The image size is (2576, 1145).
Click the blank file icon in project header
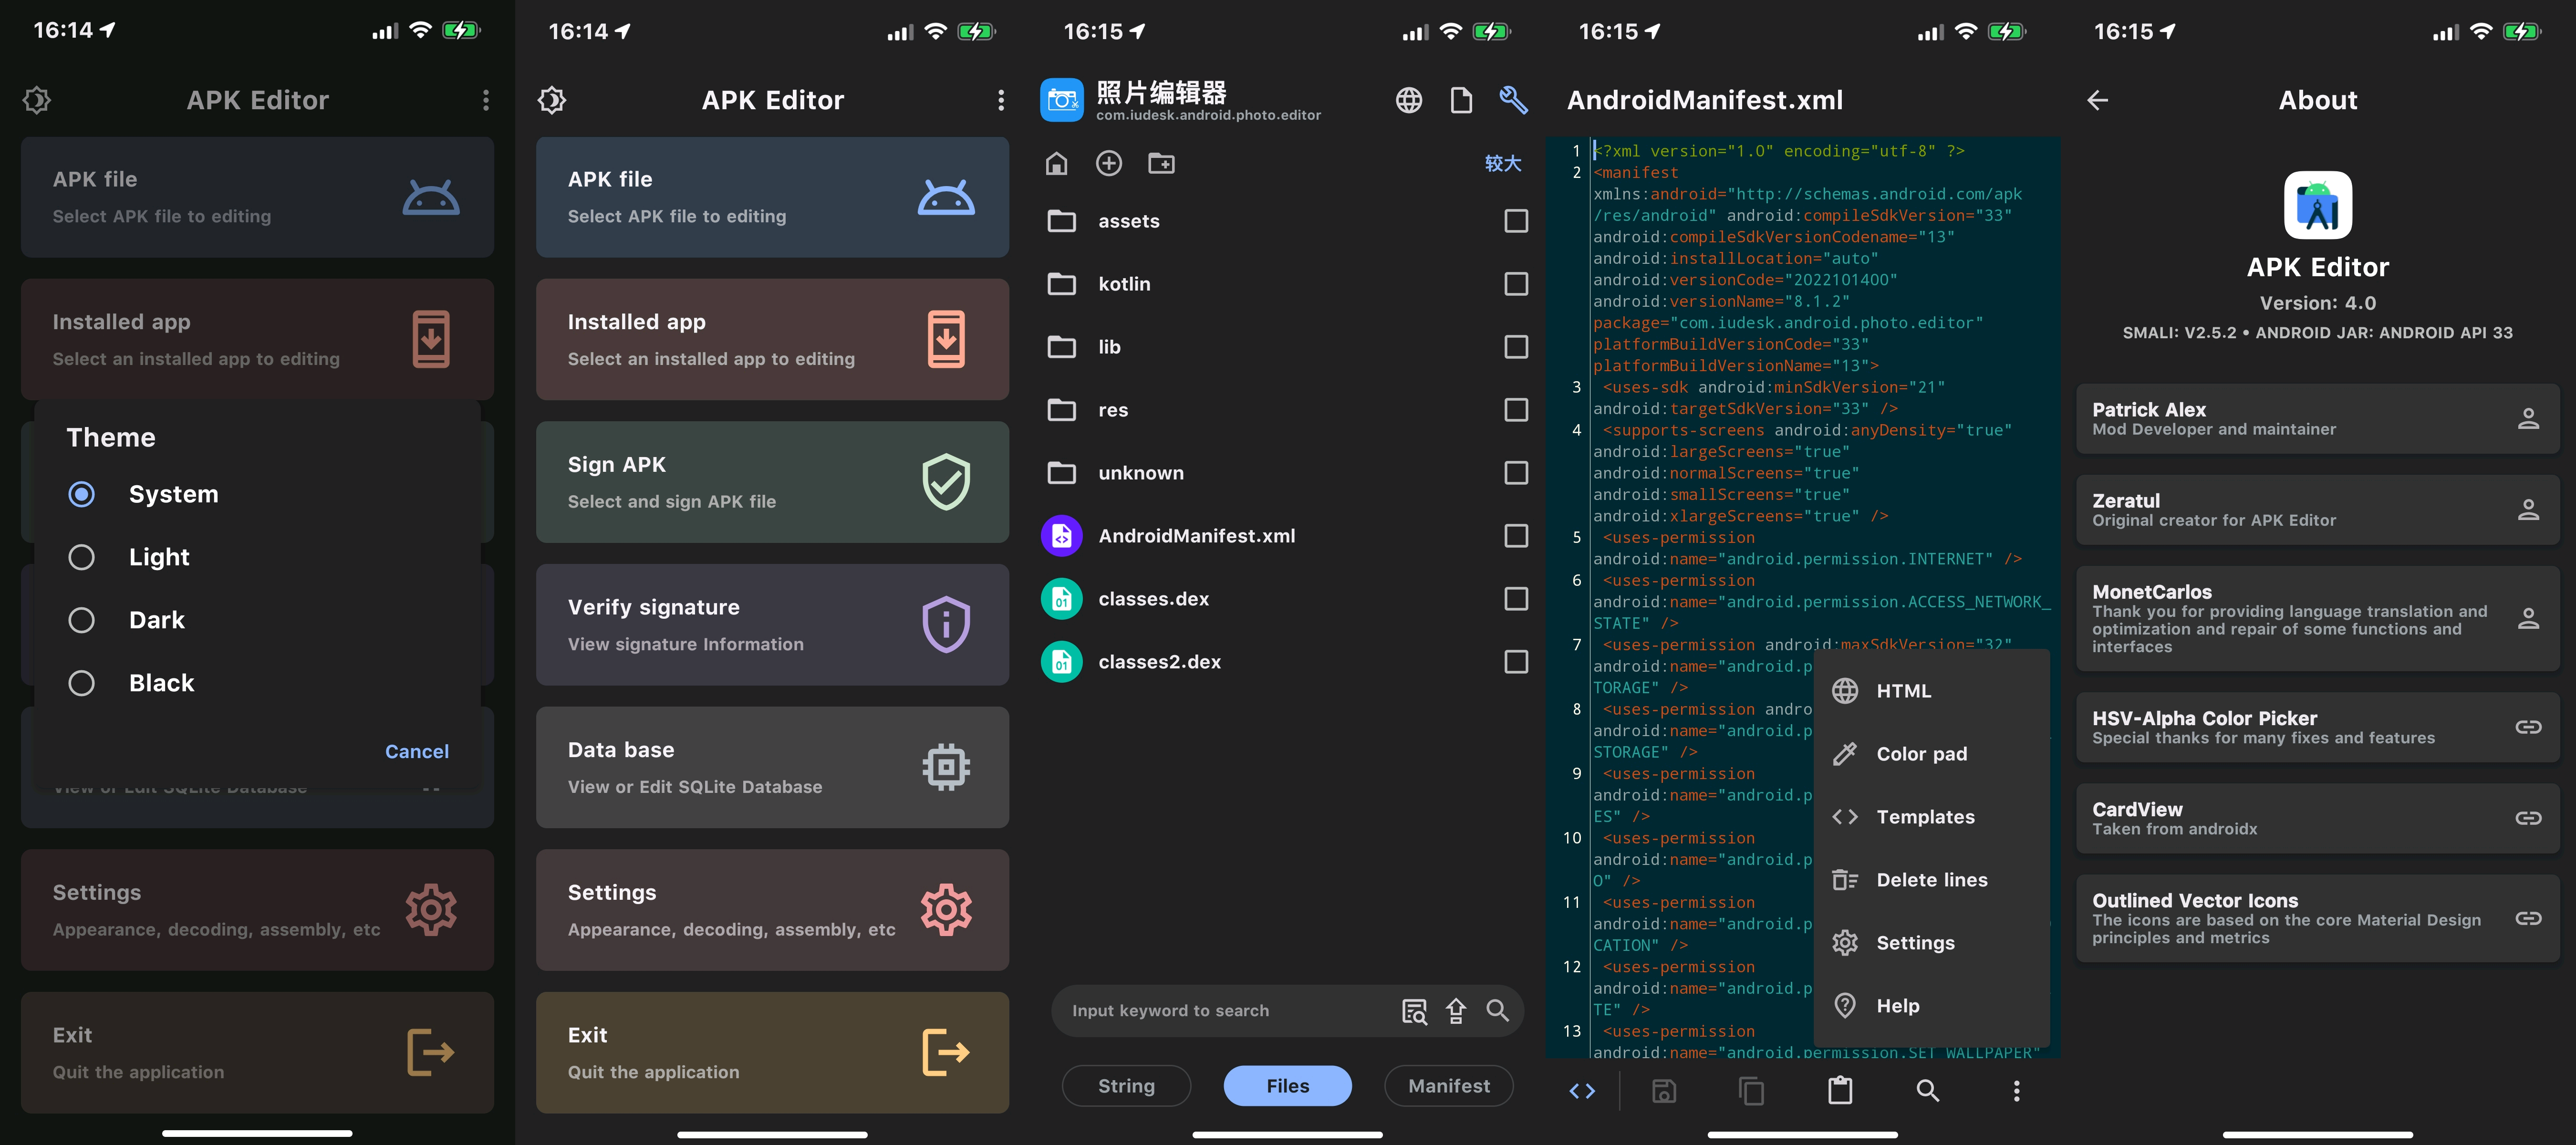pos(1461,100)
